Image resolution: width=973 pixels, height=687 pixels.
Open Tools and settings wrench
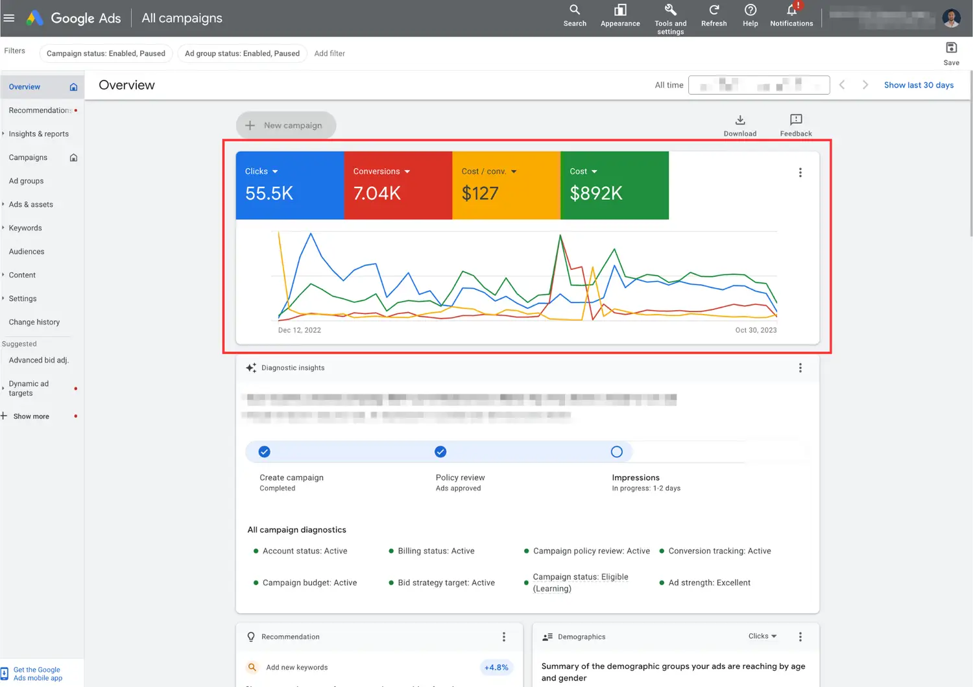pyautogui.click(x=670, y=10)
